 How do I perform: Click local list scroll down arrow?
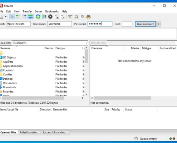pos(87,94)
